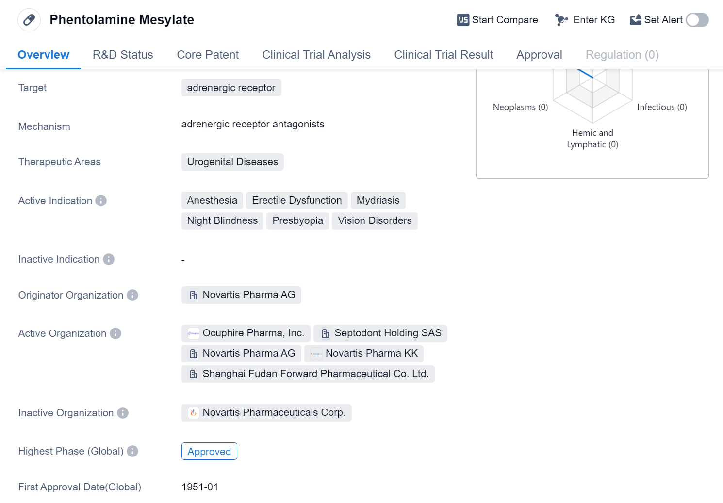Viewport: 723px width, 503px height.
Task: Click the Set Alert bell icon
Action: click(635, 20)
